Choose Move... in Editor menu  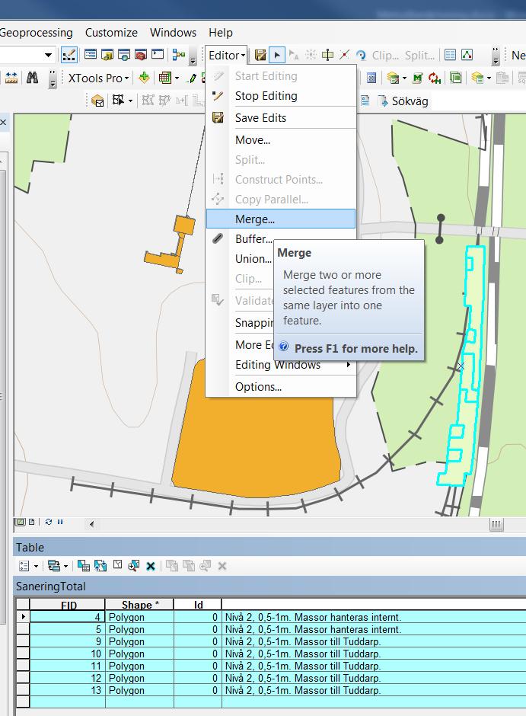point(281,139)
